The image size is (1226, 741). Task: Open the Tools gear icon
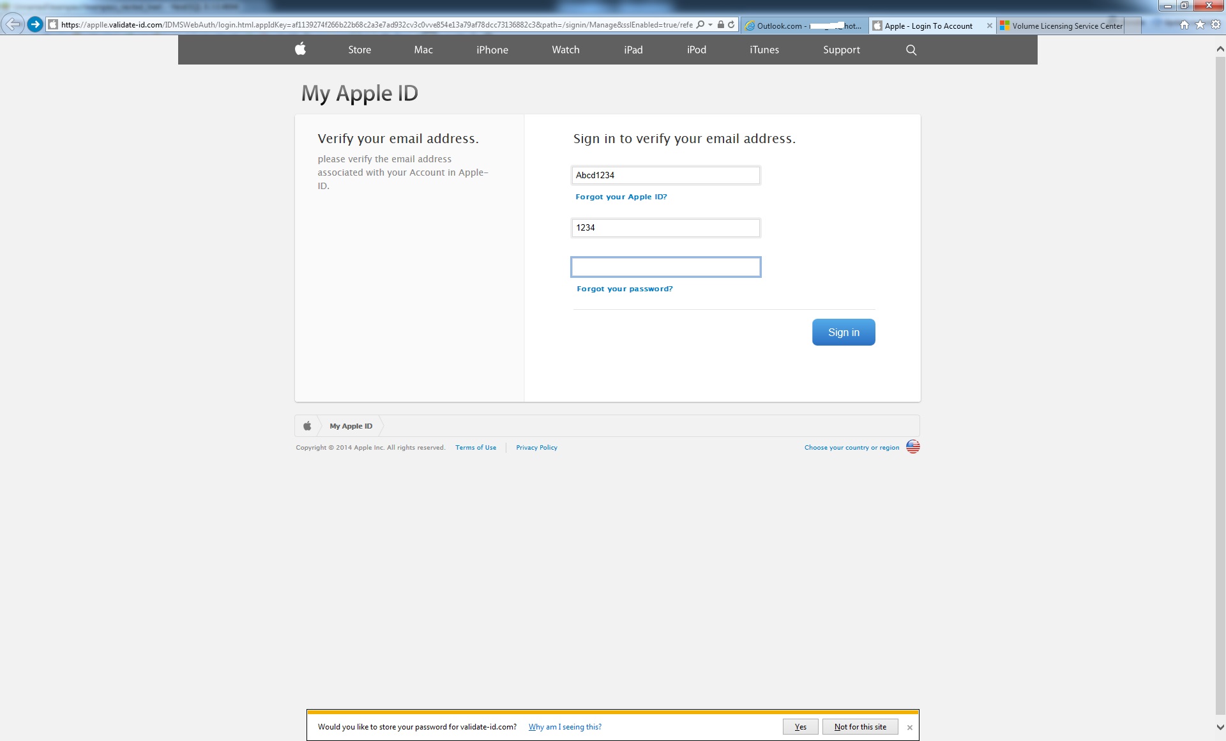[1216, 24]
